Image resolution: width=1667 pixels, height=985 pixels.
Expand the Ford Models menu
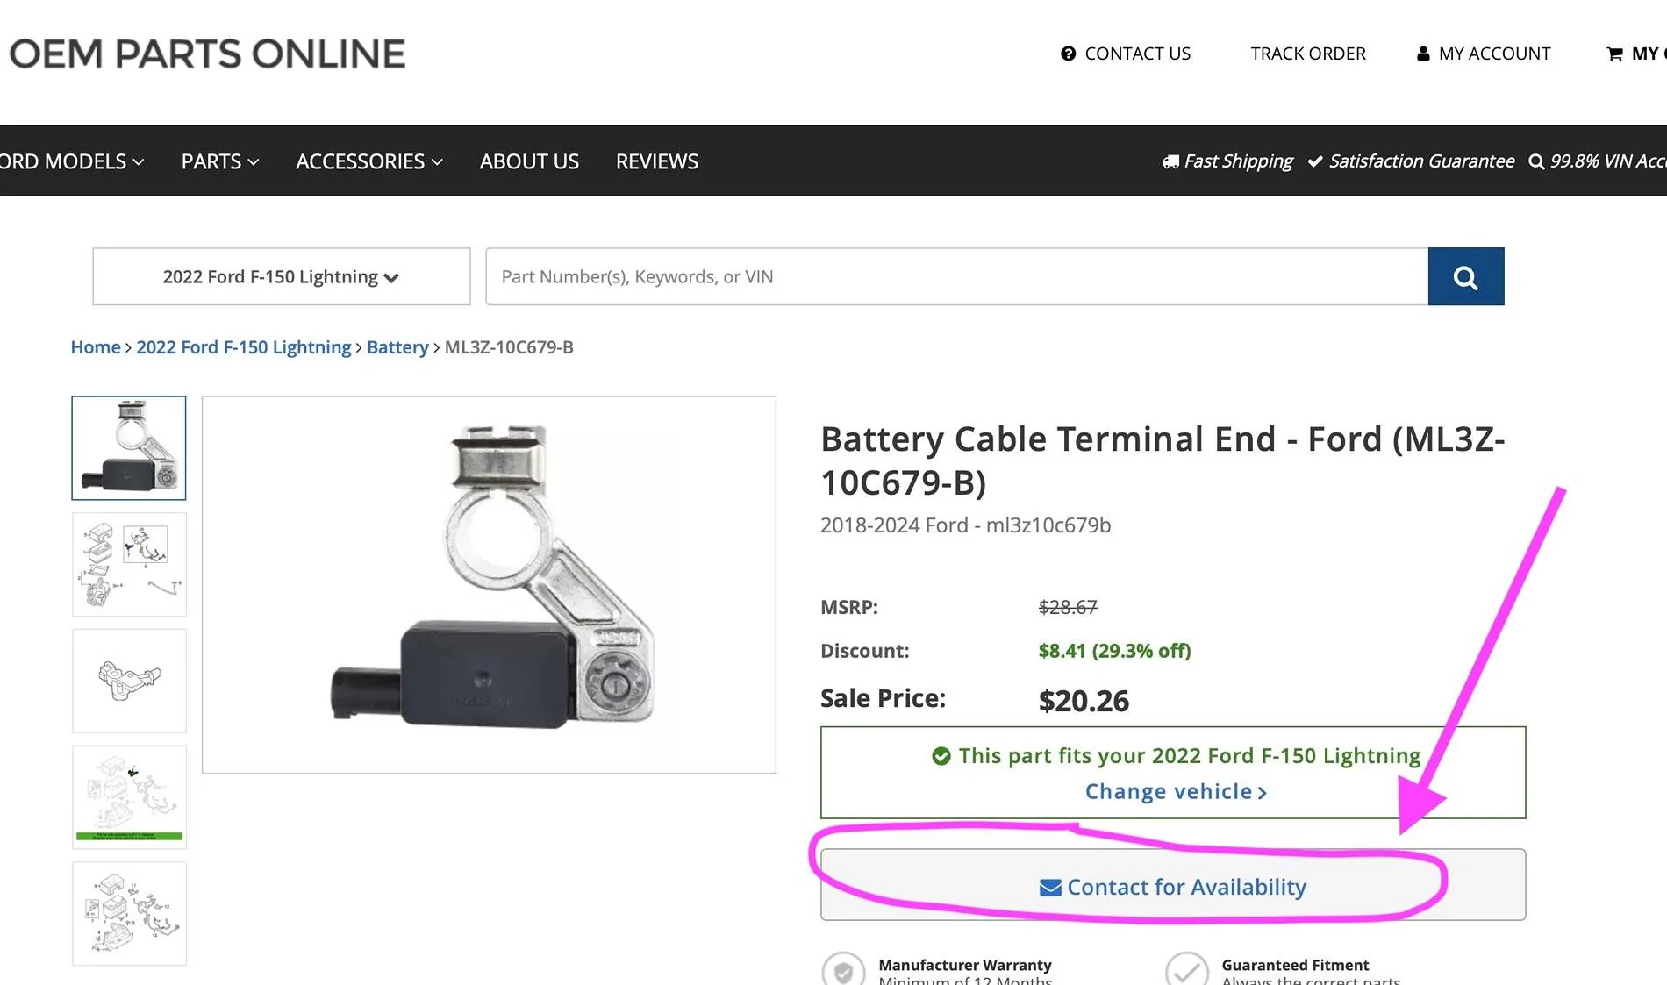click(x=72, y=161)
